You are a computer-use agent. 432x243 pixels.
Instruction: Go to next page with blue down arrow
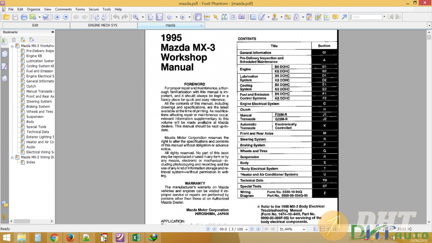[x=66, y=17]
